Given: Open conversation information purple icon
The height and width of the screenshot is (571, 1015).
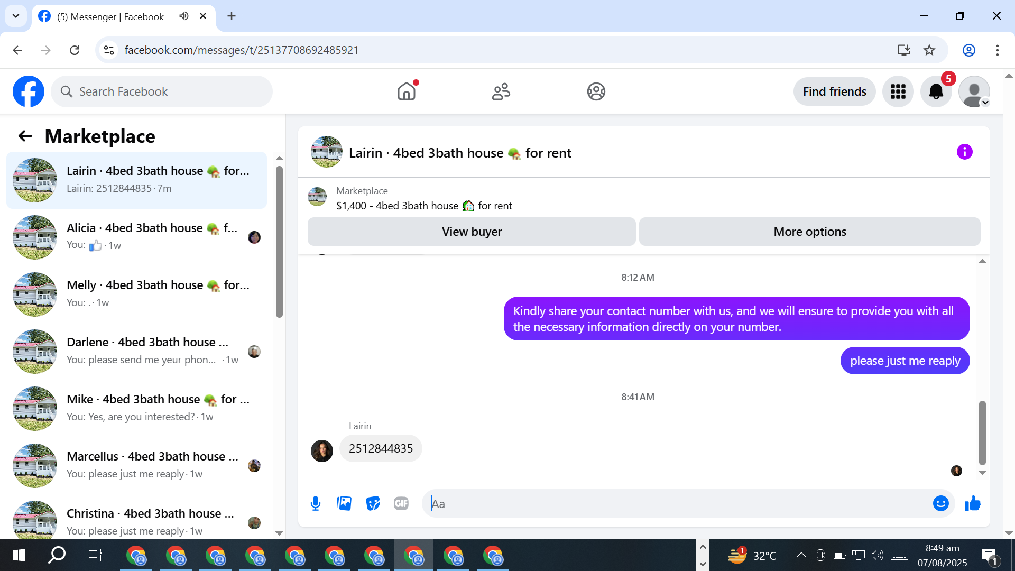Looking at the screenshot, I should 964,152.
